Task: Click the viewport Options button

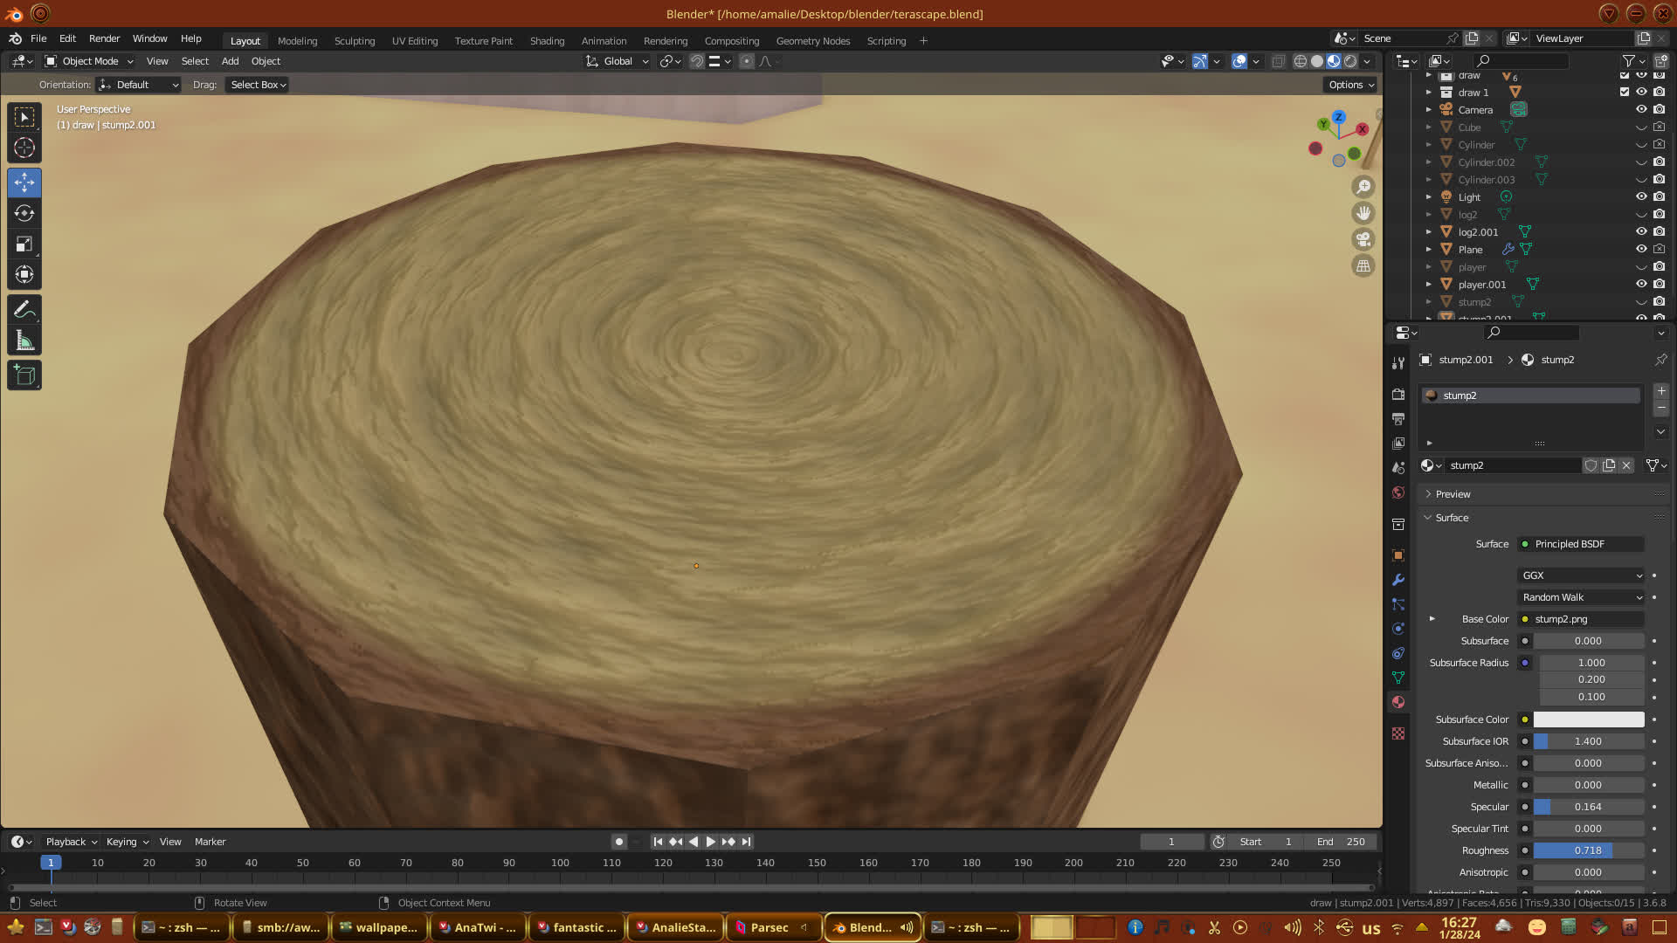Action: coord(1351,85)
